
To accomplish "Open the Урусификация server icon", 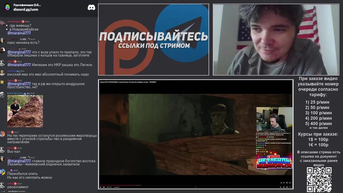I will (7, 7).
